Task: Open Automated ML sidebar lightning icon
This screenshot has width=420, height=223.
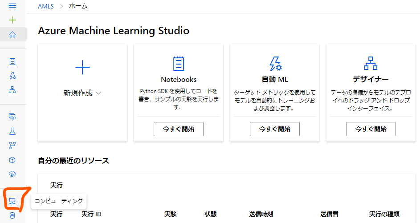Action: point(12,76)
